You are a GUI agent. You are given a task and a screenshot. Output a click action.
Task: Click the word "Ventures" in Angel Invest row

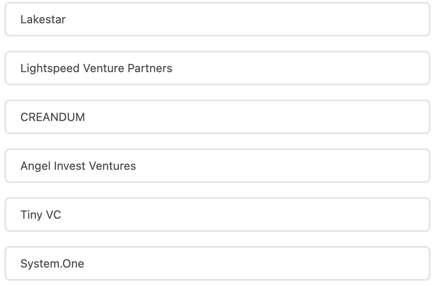[x=112, y=166]
